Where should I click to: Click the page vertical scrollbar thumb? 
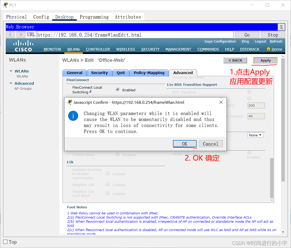[283, 120]
